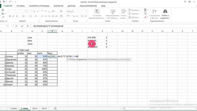Screen dimensions: 197x111
Task: Toggle Italic (К) formatting
Action: [13, 16]
